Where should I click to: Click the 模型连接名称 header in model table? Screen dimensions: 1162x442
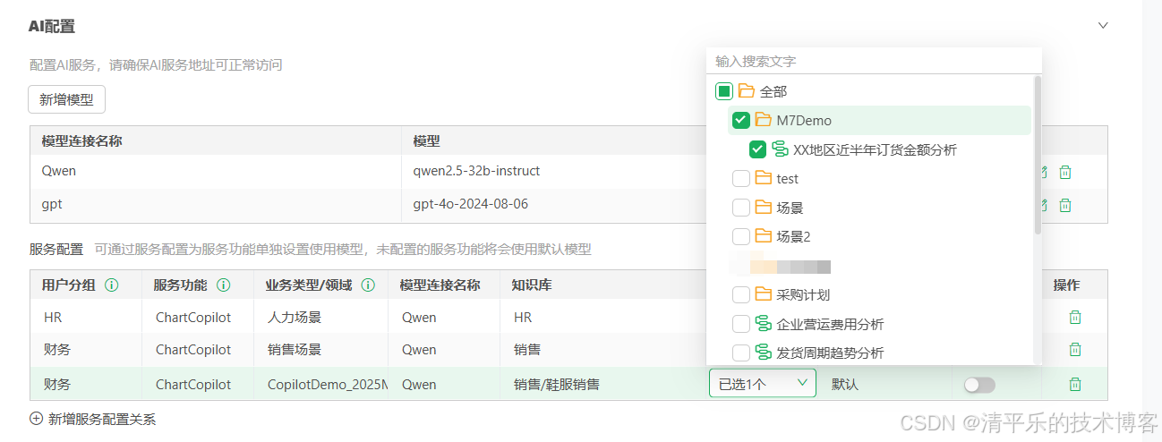(81, 140)
